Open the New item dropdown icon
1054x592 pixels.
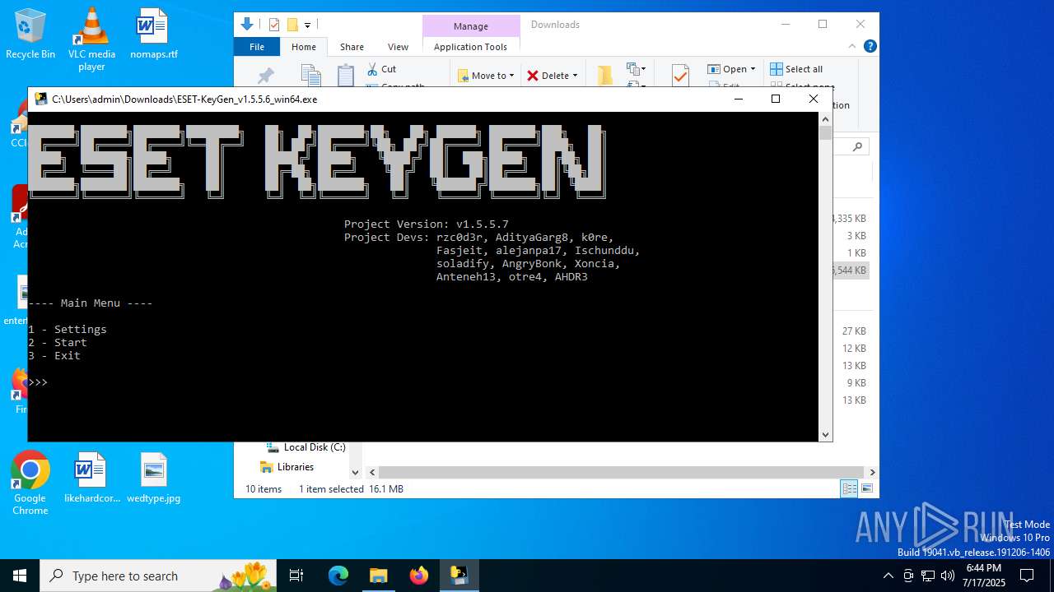635,69
